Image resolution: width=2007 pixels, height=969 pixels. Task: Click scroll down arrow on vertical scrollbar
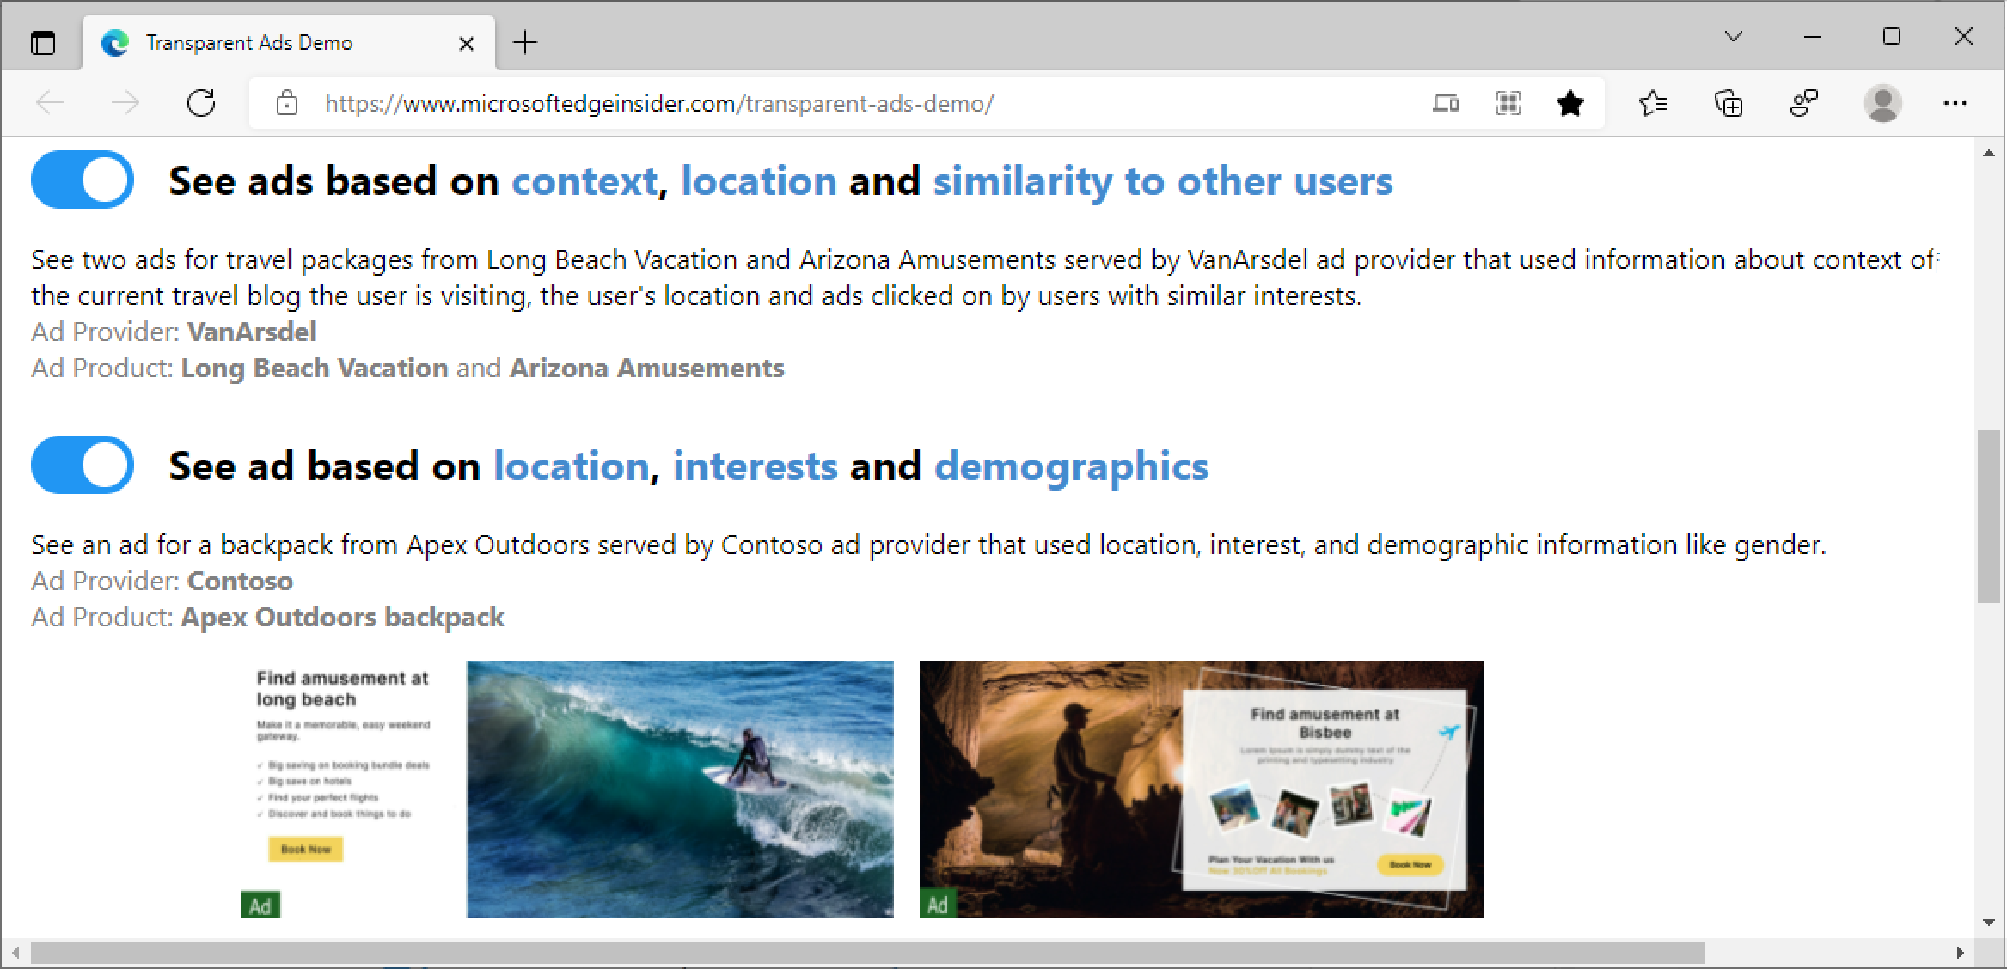[1988, 922]
